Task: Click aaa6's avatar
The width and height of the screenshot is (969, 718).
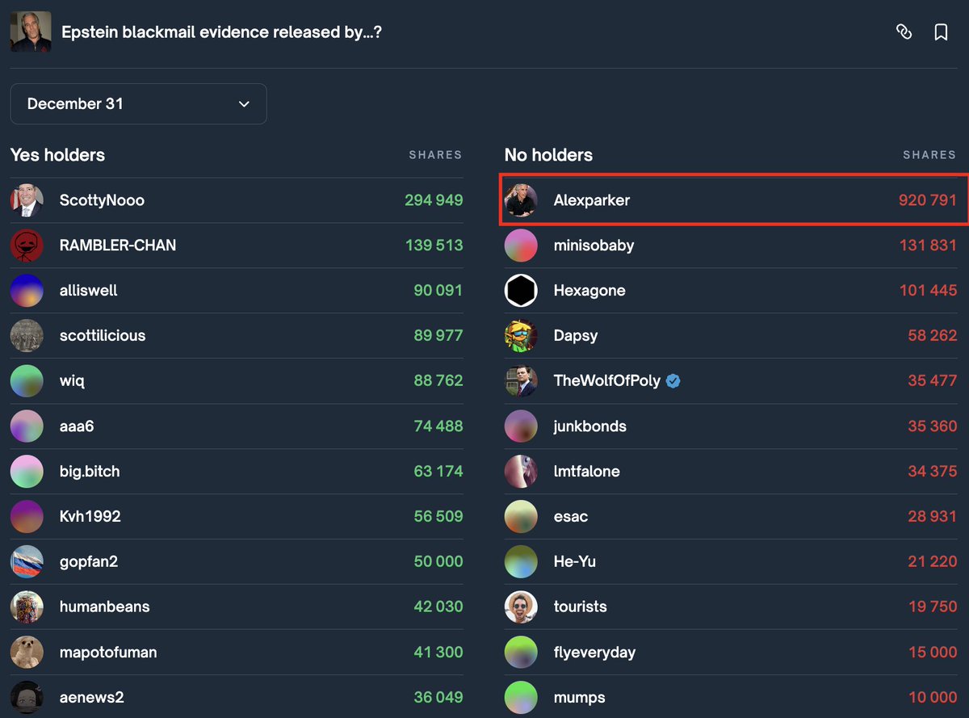Action: [x=27, y=426]
